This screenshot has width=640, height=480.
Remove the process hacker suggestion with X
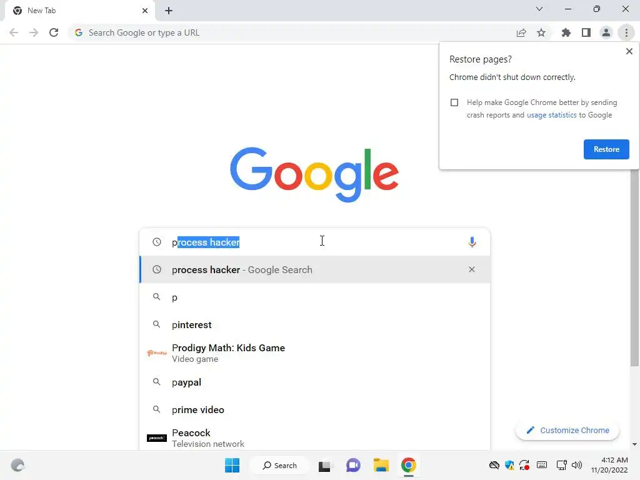(x=472, y=269)
